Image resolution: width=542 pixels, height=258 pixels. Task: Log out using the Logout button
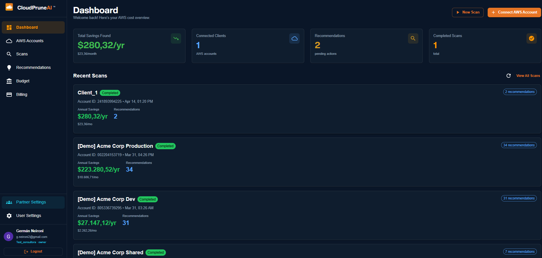tap(33, 251)
